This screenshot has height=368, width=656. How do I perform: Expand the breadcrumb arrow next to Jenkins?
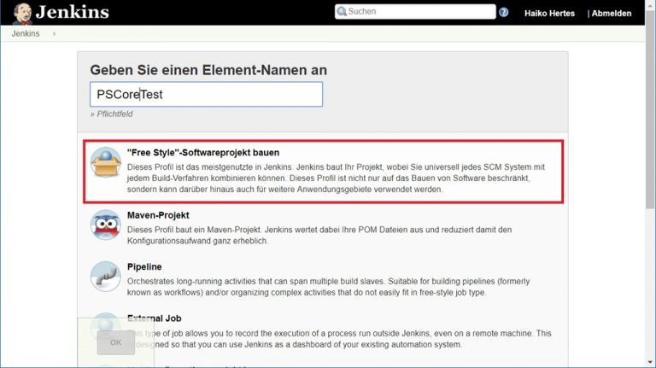coord(55,34)
